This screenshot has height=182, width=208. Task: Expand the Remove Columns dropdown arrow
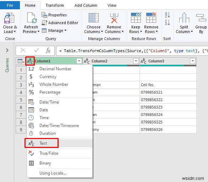click(122, 32)
